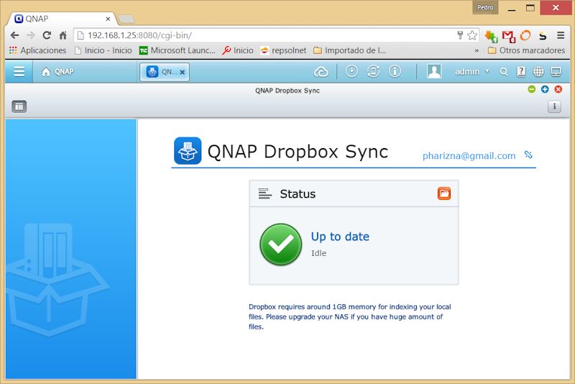
Task: Click the admin user avatar
Action: click(434, 71)
